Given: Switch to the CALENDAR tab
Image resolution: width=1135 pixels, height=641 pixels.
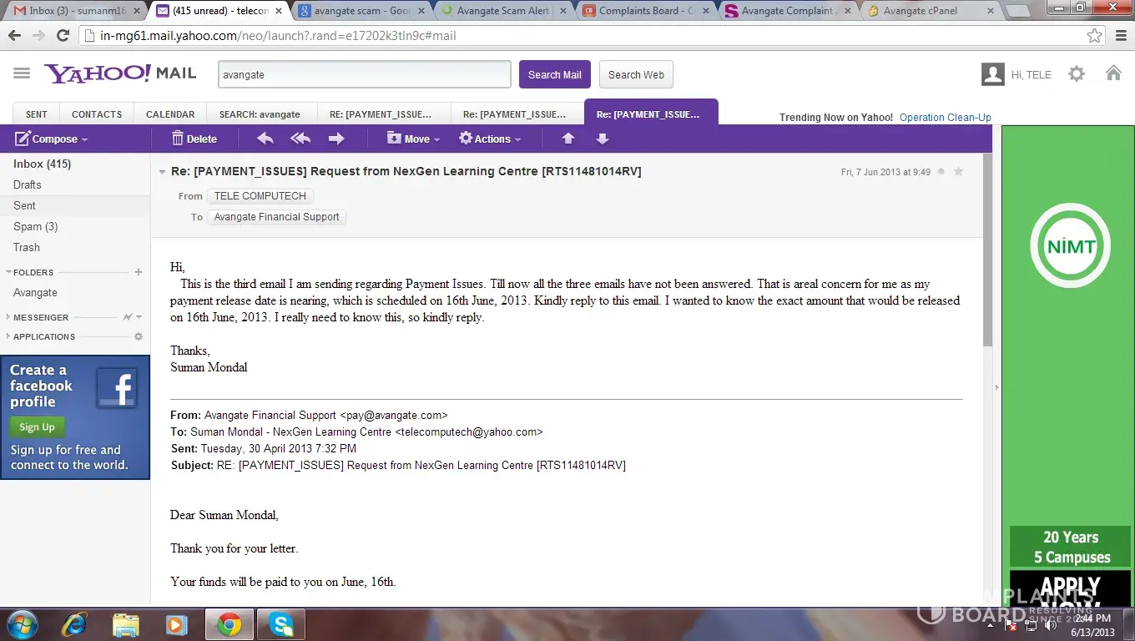Looking at the screenshot, I should [170, 114].
